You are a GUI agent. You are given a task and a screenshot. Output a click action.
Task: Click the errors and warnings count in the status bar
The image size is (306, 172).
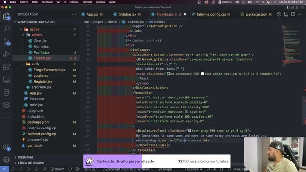tap(91, 169)
